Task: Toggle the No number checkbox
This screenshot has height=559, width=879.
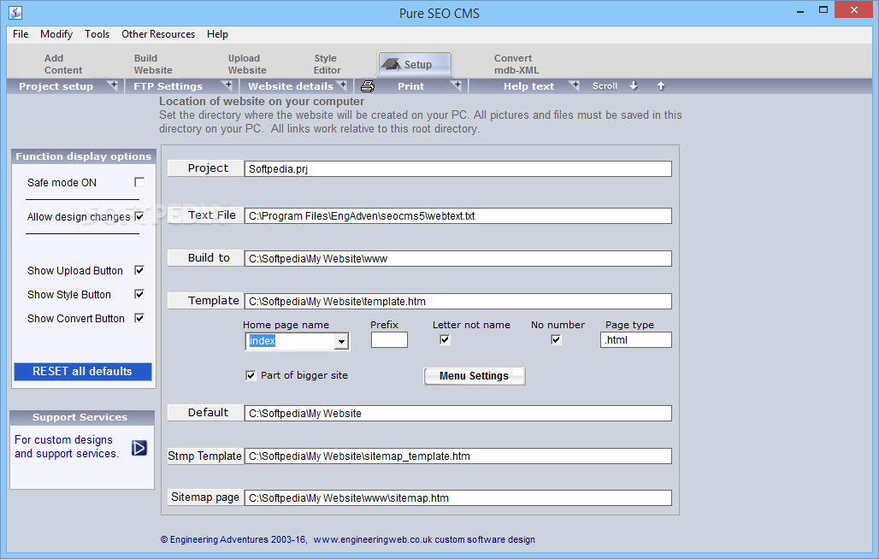Action: click(556, 339)
